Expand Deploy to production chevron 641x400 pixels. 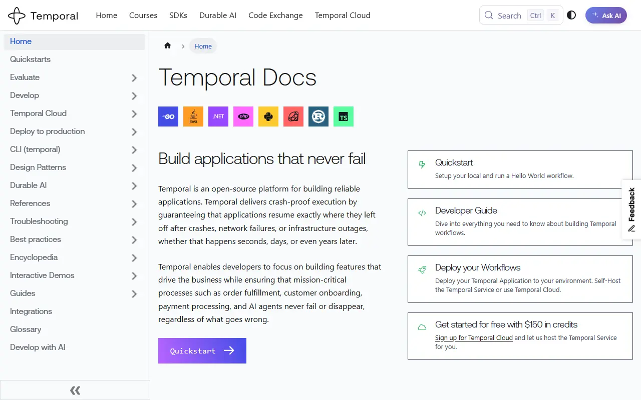[x=134, y=131]
